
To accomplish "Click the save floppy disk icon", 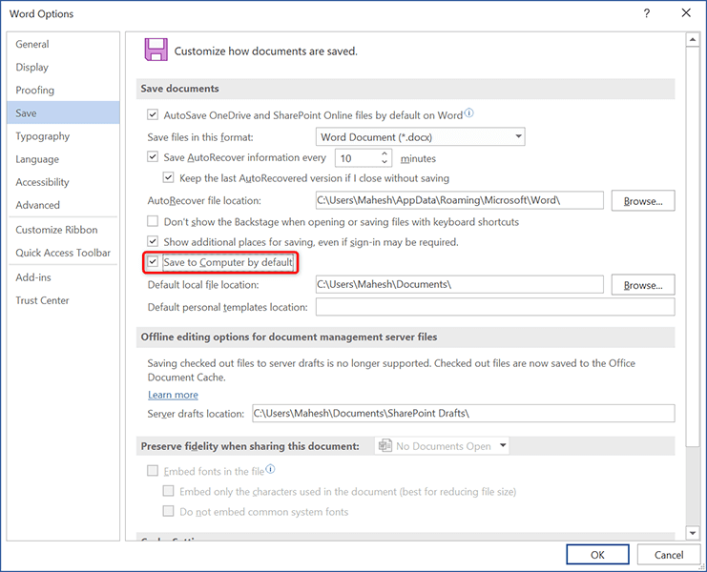I will pyautogui.click(x=155, y=51).
